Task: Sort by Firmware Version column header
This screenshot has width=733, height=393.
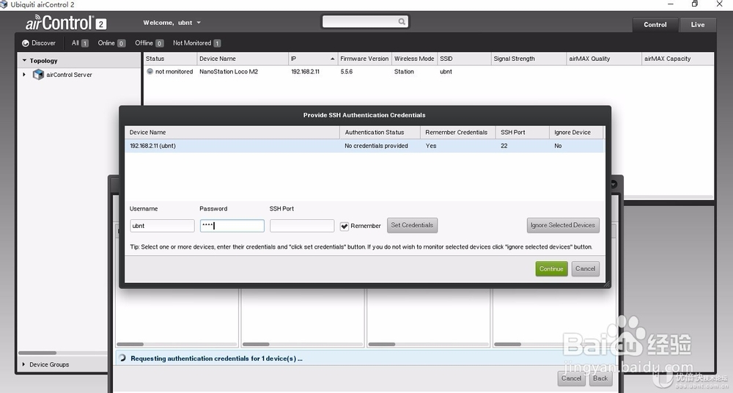Action: (364, 59)
